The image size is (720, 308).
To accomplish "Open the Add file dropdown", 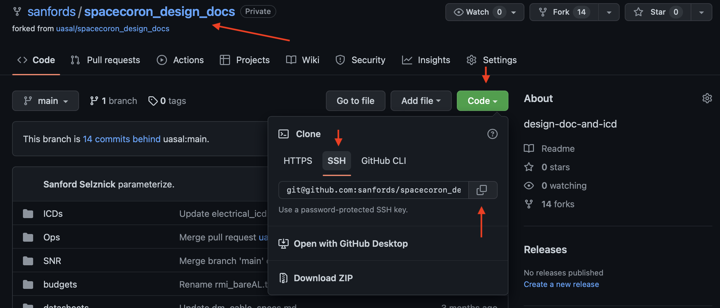I will pyautogui.click(x=421, y=101).
